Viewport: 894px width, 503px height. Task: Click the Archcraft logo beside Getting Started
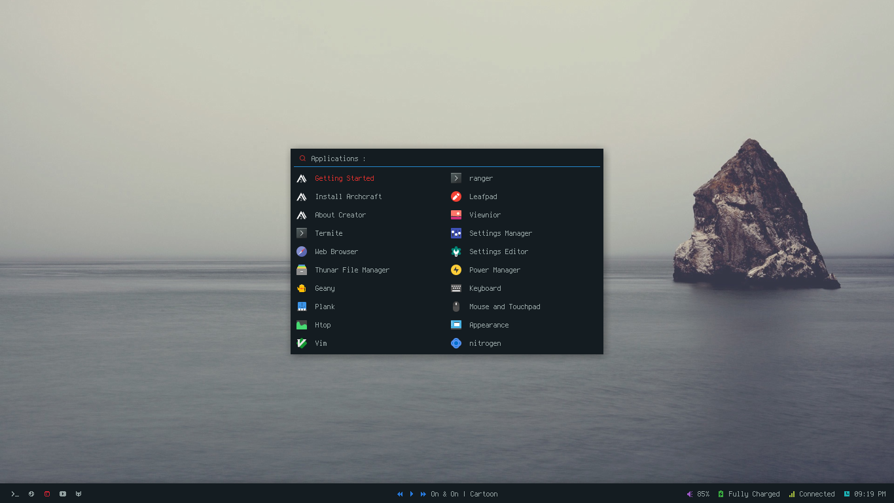pos(302,178)
